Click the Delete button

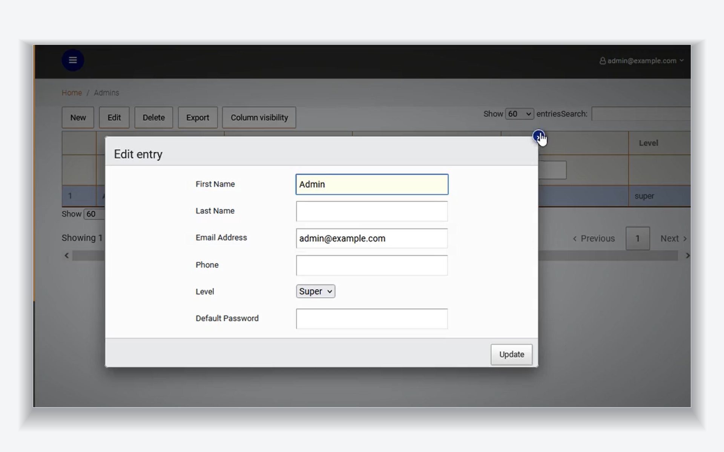click(153, 118)
